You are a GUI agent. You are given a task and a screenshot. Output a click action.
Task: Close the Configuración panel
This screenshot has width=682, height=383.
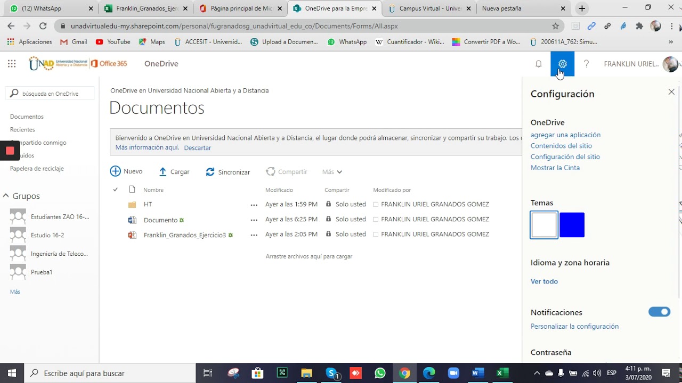pos(671,92)
